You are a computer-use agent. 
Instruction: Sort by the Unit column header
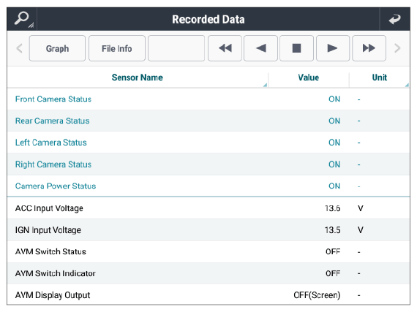379,77
